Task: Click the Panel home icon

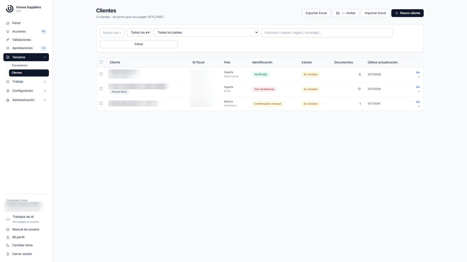Action: tap(8, 23)
